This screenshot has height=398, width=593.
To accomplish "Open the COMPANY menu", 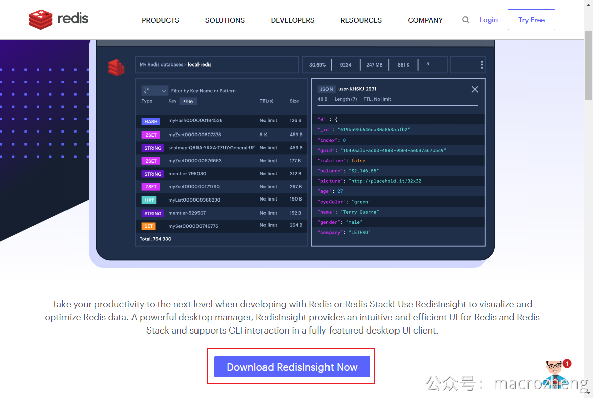I will tap(425, 20).
